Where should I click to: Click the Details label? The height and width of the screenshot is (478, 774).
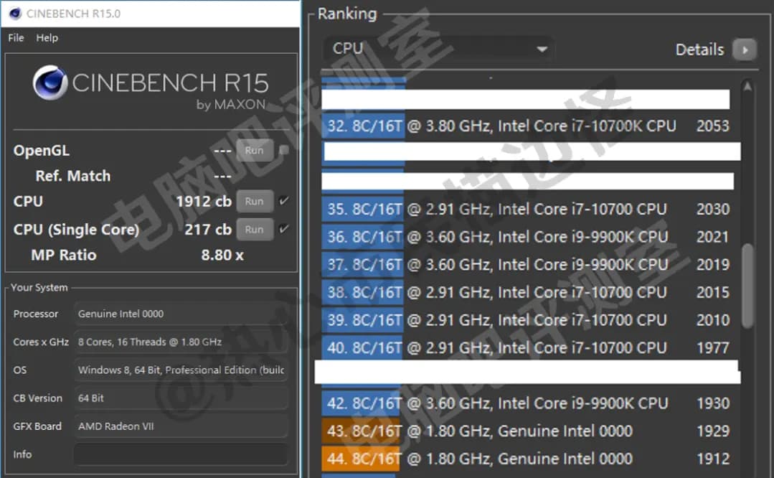point(699,50)
